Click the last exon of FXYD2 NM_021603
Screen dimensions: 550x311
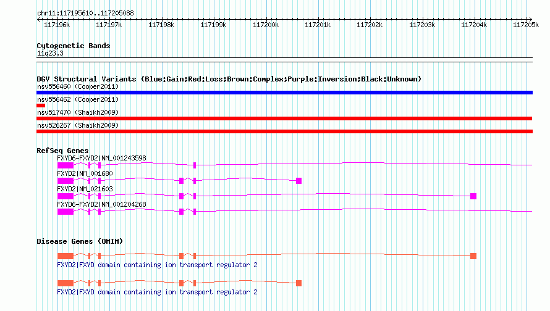[x=473, y=196]
